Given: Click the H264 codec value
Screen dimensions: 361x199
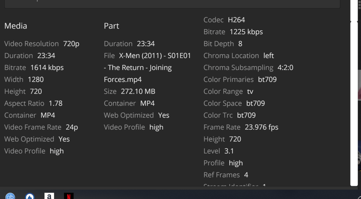Looking at the screenshot, I should 236,20.
